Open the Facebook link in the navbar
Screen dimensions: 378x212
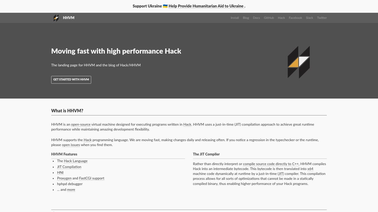(295, 18)
